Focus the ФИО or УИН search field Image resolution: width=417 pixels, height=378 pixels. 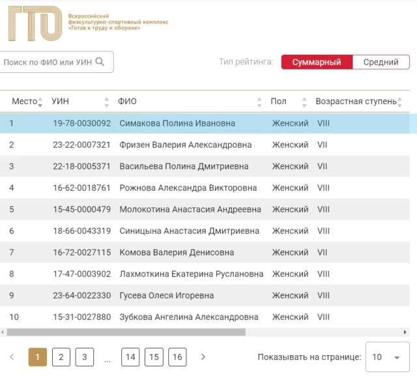[57, 62]
